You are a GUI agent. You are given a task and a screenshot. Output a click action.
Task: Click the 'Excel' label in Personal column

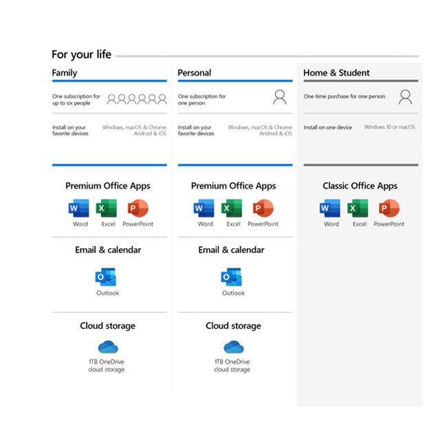pyautogui.click(x=234, y=224)
